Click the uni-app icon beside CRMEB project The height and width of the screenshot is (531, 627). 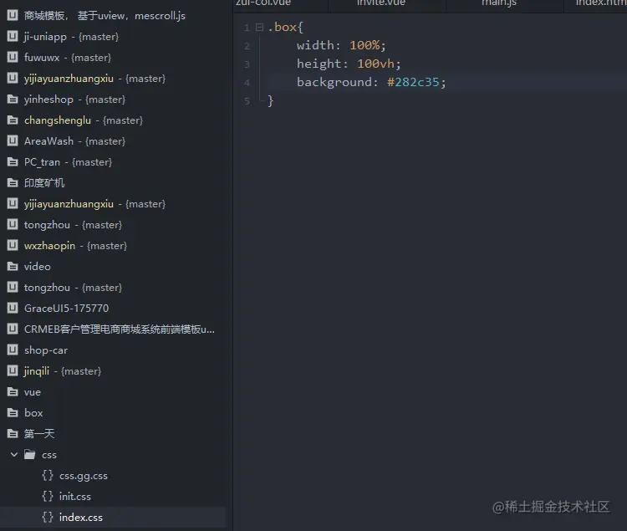click(13, 329)
